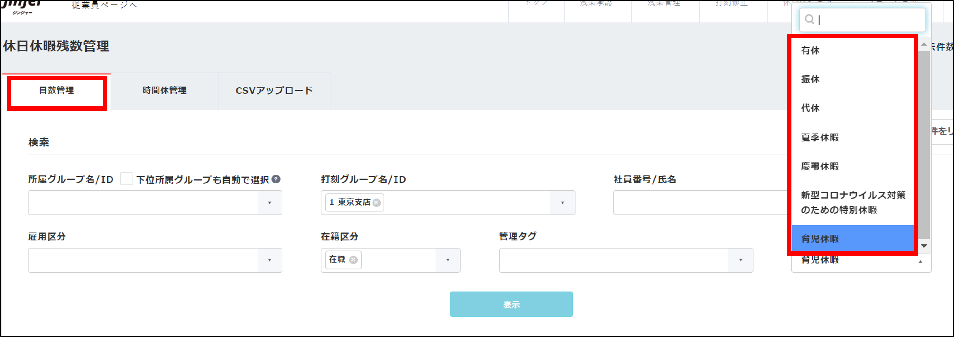Enable 下位所属グループも自動で選択 checkbox
This screenshot has height=337, width=954.
tap(126, 179)
